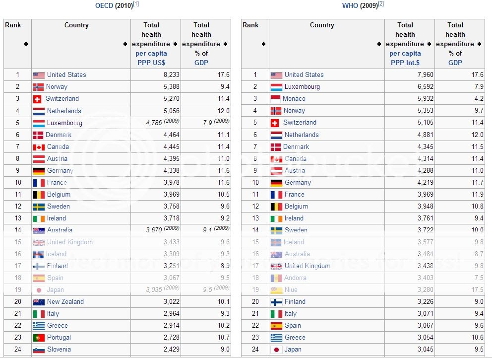Click the Norway flag in OECD table
Screen dimensions: 492x358
(x=38, y=87)
